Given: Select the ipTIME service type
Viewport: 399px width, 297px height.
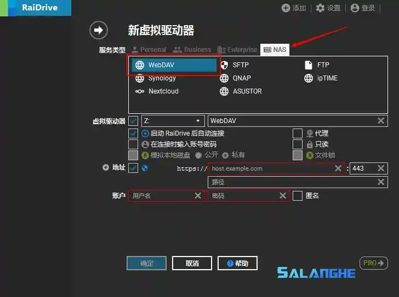Looking at the screenshot, I should coord(321,78).
